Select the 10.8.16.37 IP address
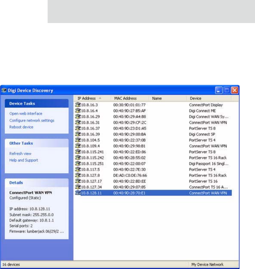This screenshot has height=269, width=255. pyautogui.click(x=90, y=128)
